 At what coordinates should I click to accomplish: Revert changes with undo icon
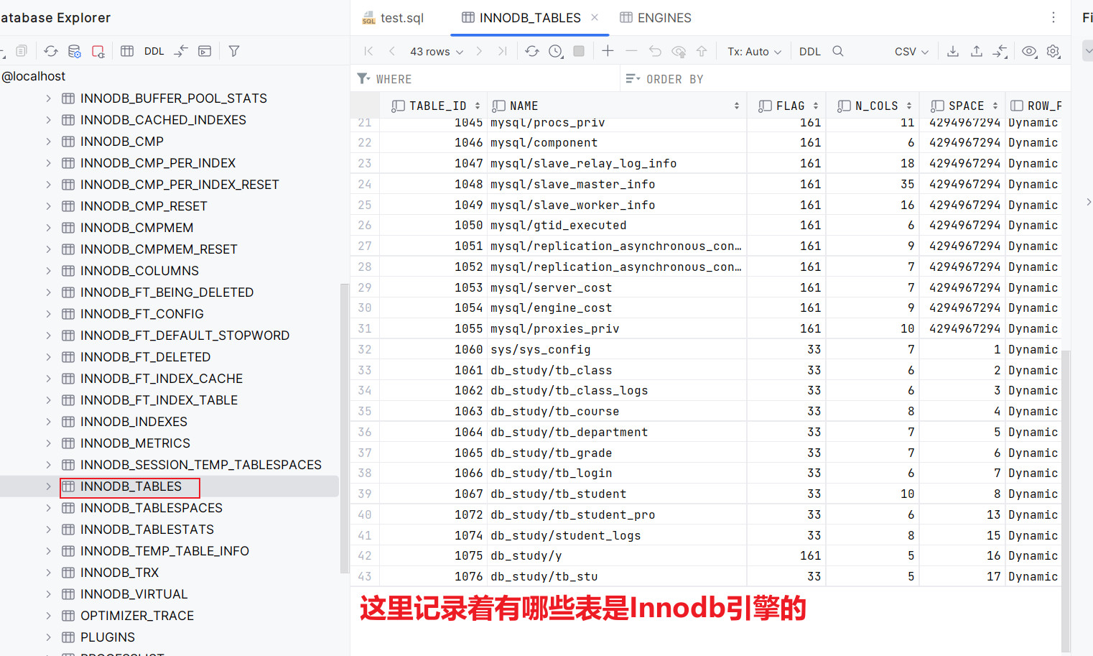[x=655, y=51]
